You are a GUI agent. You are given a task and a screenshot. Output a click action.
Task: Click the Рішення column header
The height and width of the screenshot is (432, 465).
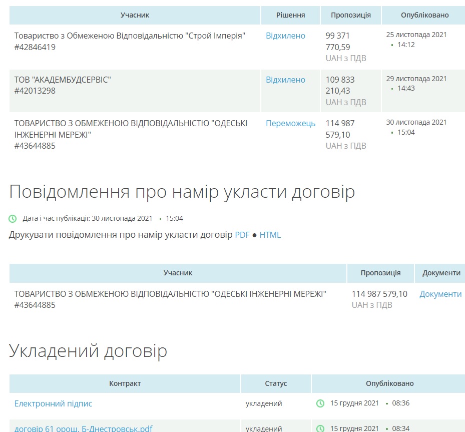tap(290, 15)
